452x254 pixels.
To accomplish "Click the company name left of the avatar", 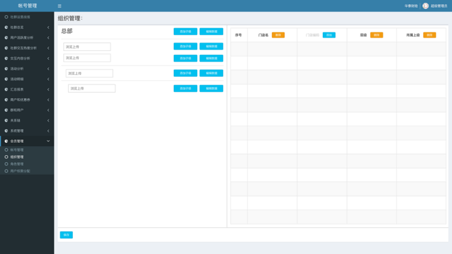I will pos(411,6).
